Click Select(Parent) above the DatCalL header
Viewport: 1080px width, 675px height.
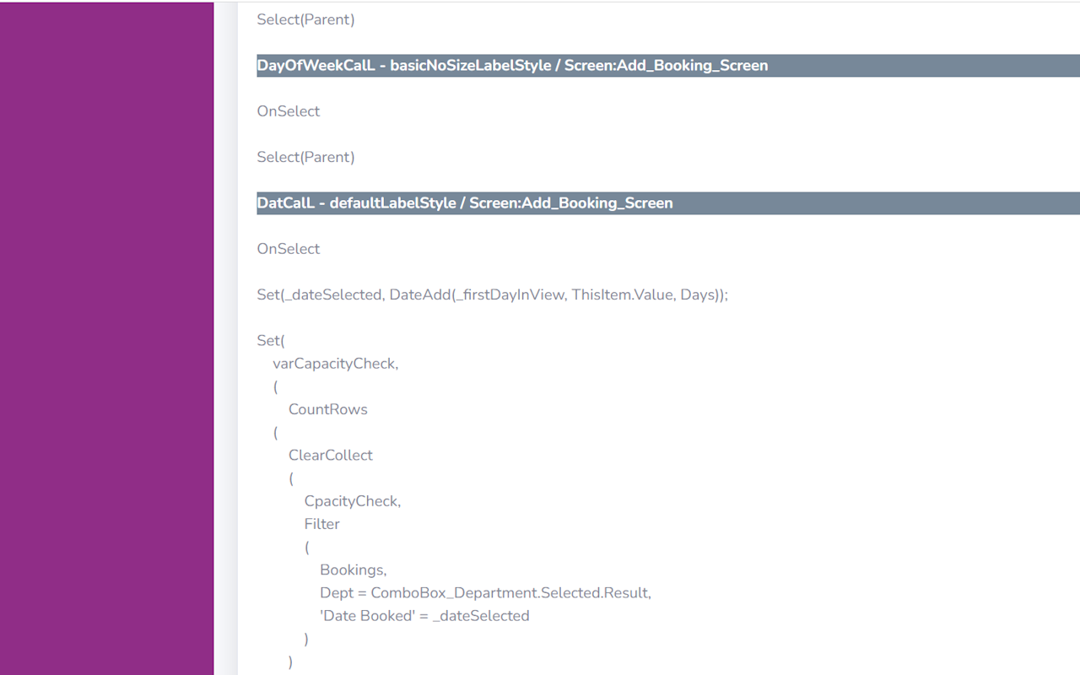(x=306, y=157)
